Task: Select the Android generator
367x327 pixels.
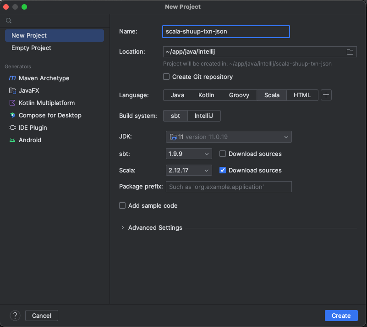Action: coord(25,140)
